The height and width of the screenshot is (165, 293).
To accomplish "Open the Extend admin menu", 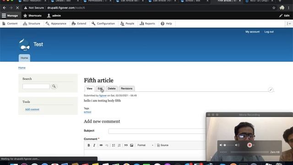I will coord(79,23).
